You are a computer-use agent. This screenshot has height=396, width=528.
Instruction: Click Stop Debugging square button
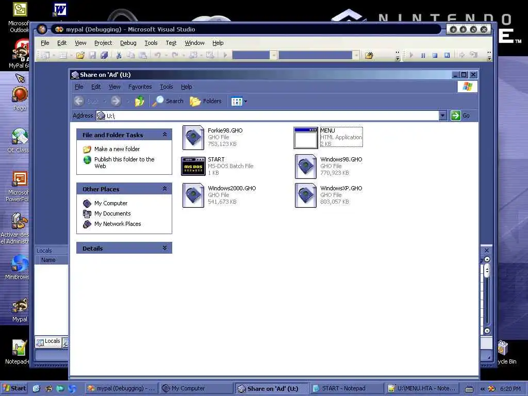coord(435,55)
